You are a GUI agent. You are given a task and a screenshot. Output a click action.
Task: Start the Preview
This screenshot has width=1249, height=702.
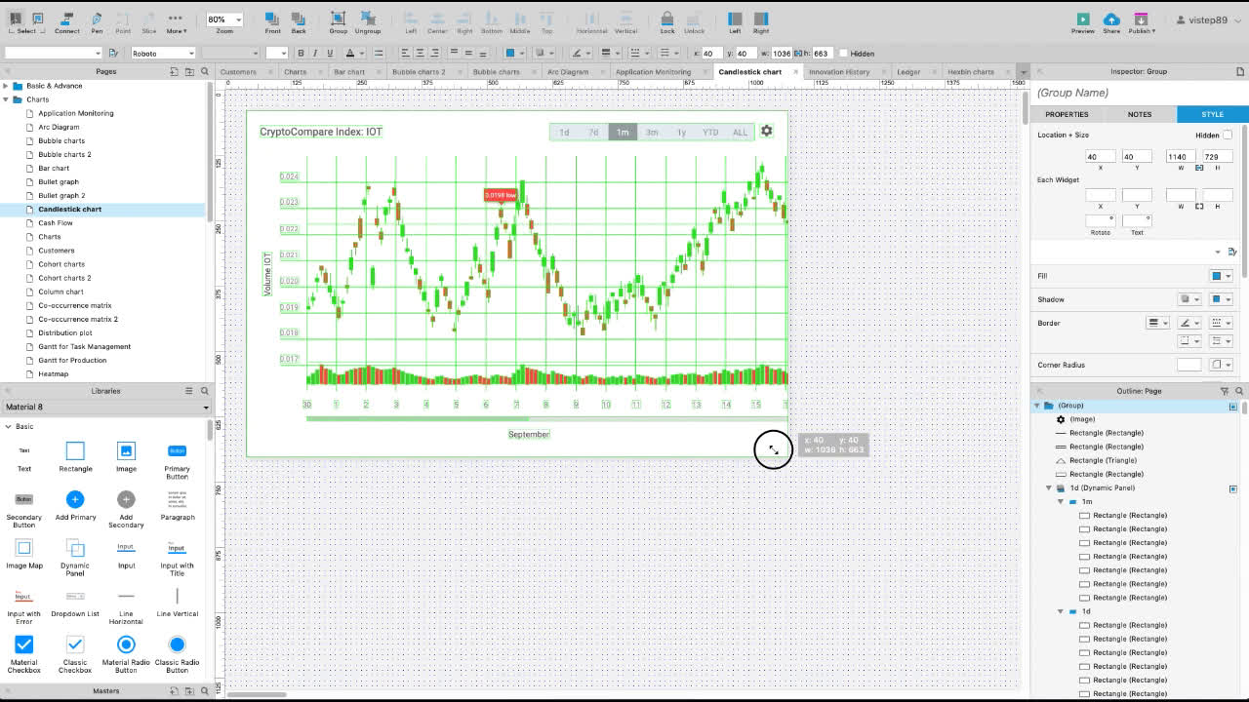(1083, 22)
